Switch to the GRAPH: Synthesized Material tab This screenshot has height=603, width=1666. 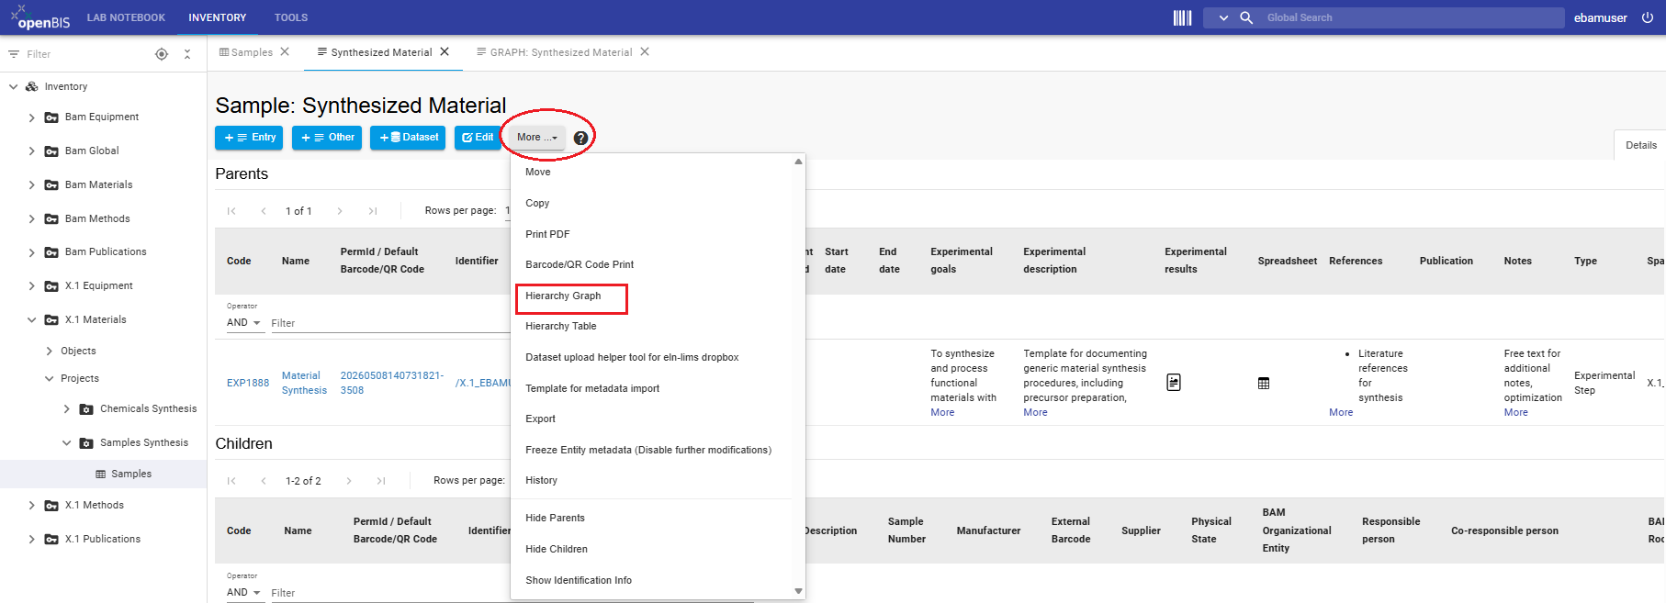560,52
